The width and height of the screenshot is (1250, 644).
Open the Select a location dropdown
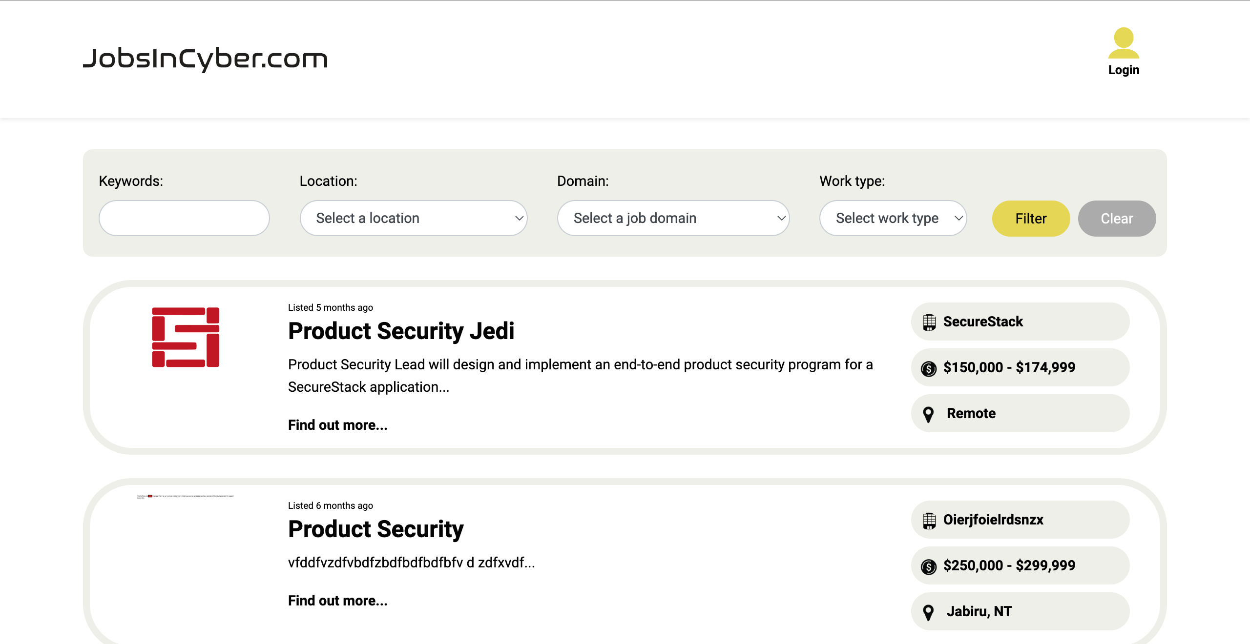[x=413, y=218]
